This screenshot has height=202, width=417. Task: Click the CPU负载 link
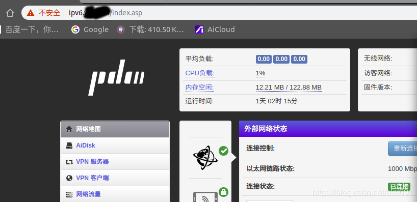200,73
